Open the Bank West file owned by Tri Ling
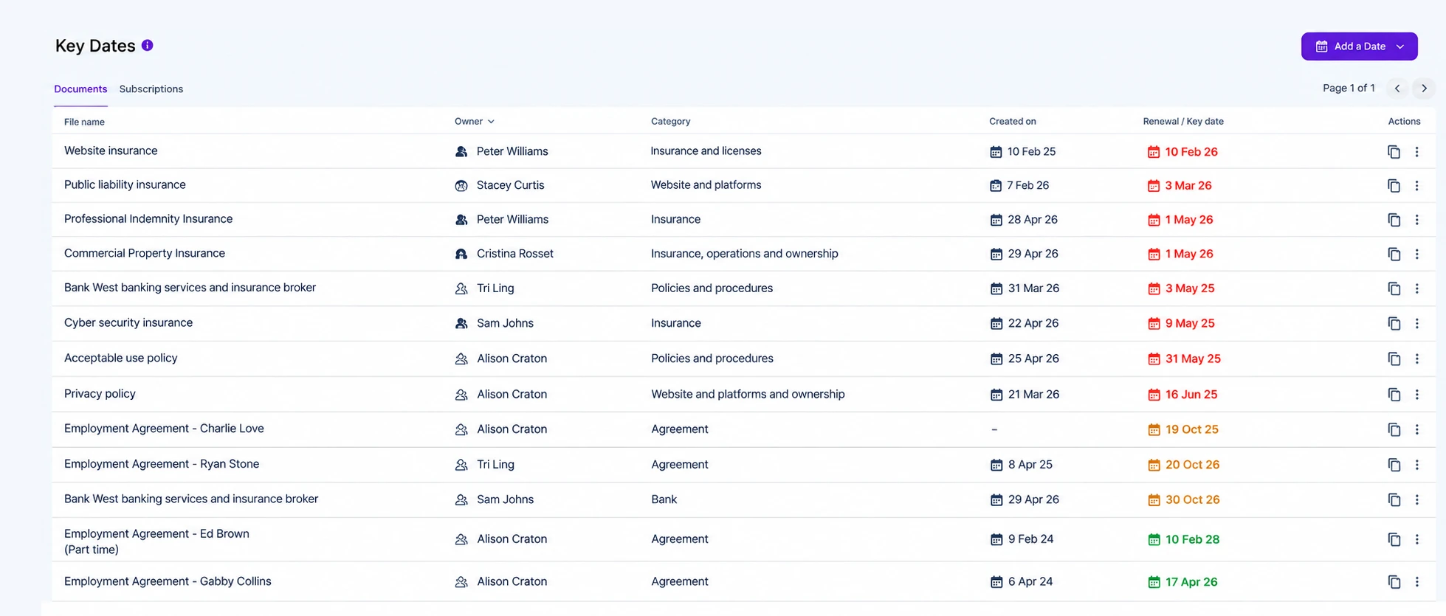This screenshot has height=616, width=1446. point(190,287)
